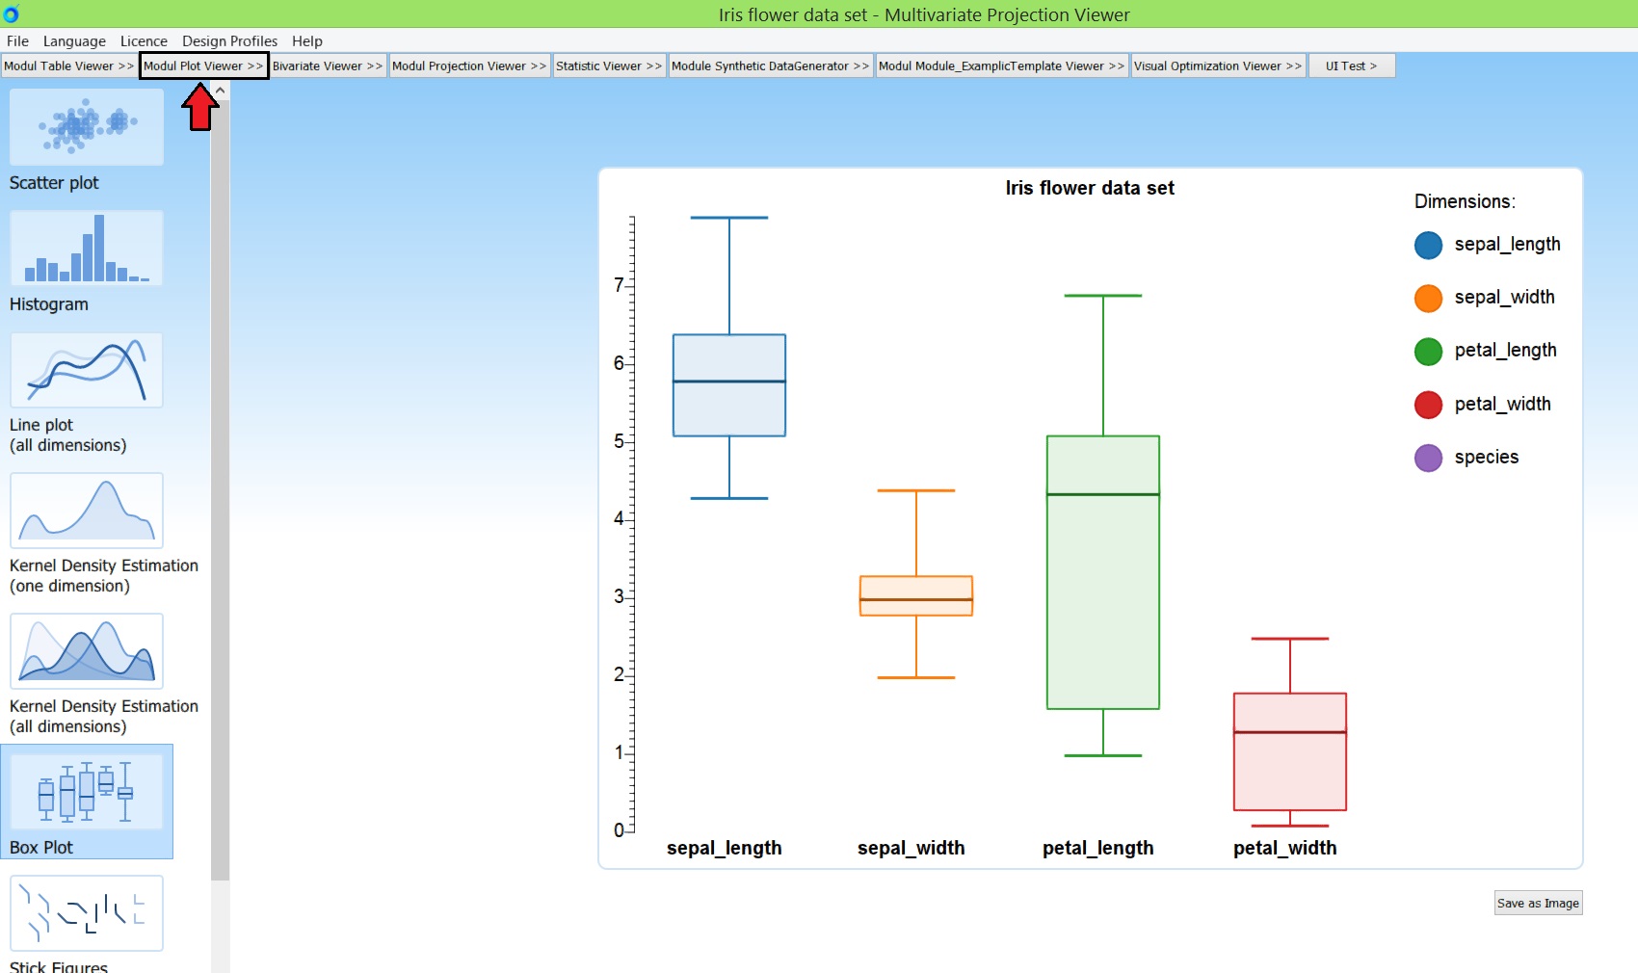Click the Save as Image button
This screenshot has height=973, width=1638.
coord(1537,904)
